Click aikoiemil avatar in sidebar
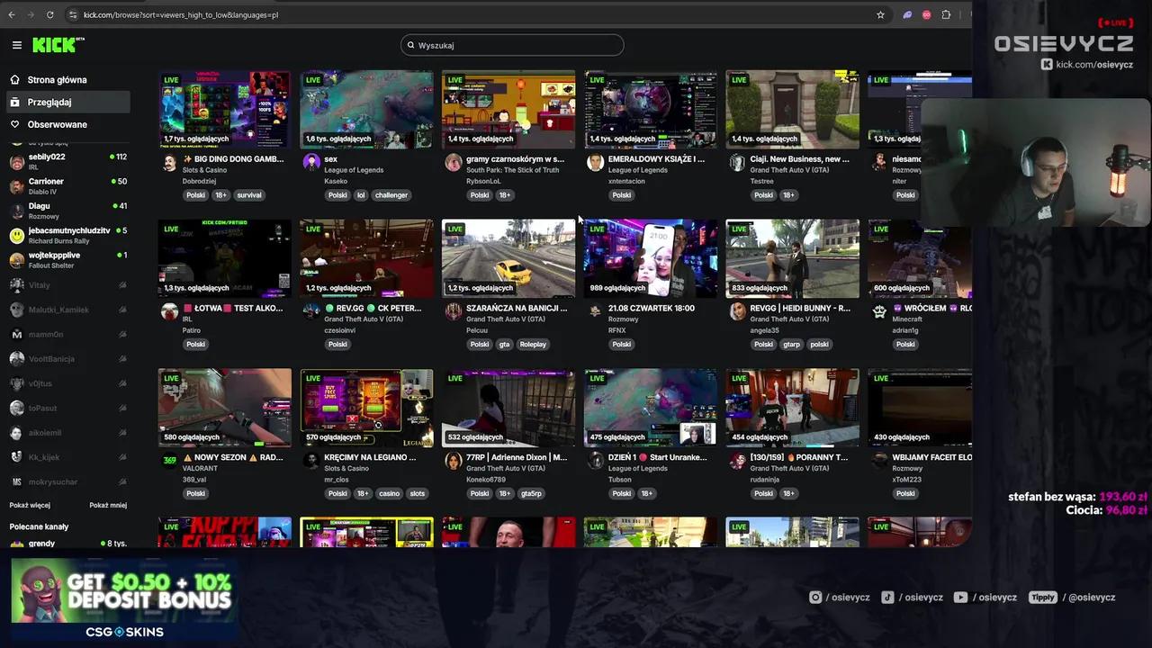The height and width of the screenshot is (648, 1152). point(16,433)
